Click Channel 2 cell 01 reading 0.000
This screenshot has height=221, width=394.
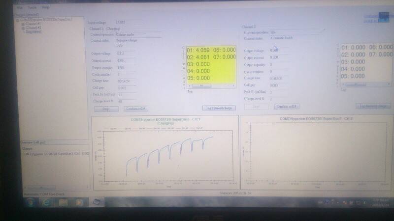(353, 47)
